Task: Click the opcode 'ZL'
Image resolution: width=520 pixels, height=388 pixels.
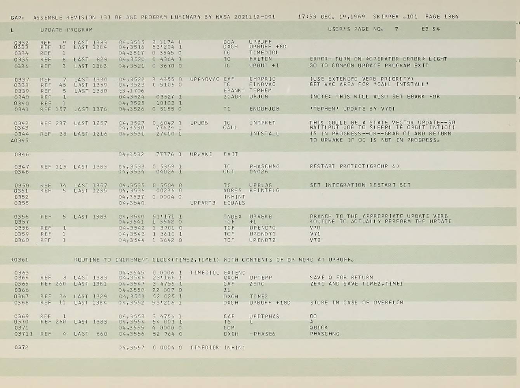Action: tap(227, 290)
